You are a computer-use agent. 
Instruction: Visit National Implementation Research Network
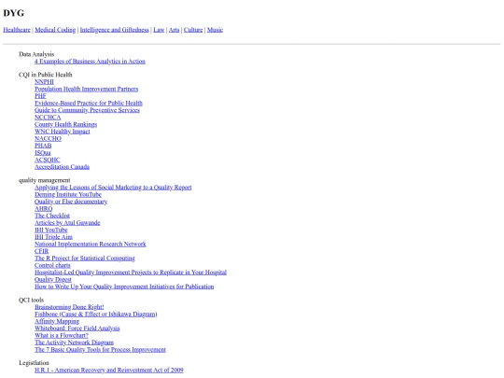pos(91,244)
